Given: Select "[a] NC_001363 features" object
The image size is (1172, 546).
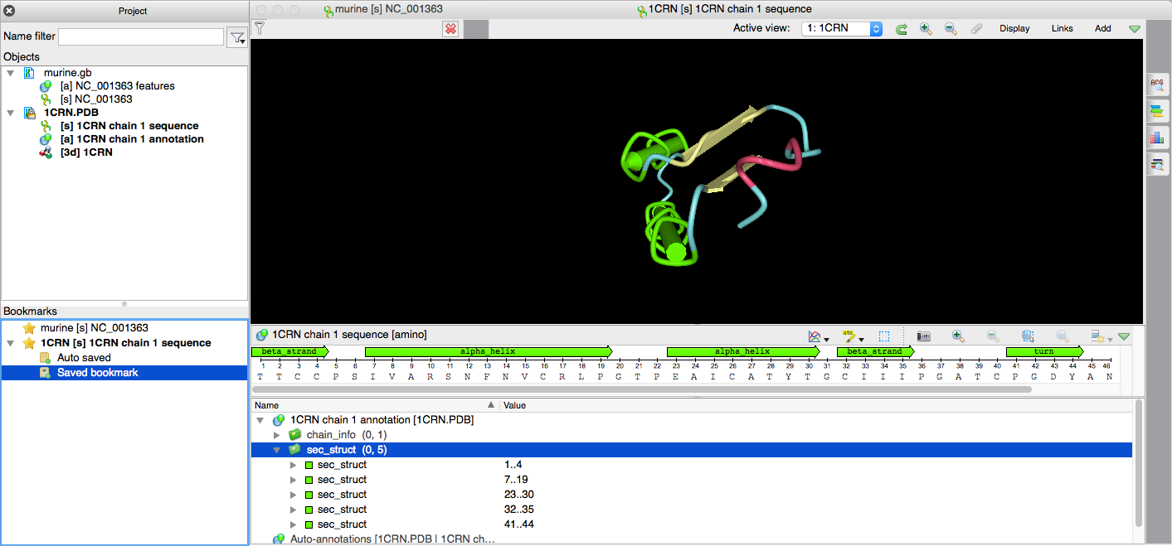Looking at the screenshot, I should pos(117,86).
